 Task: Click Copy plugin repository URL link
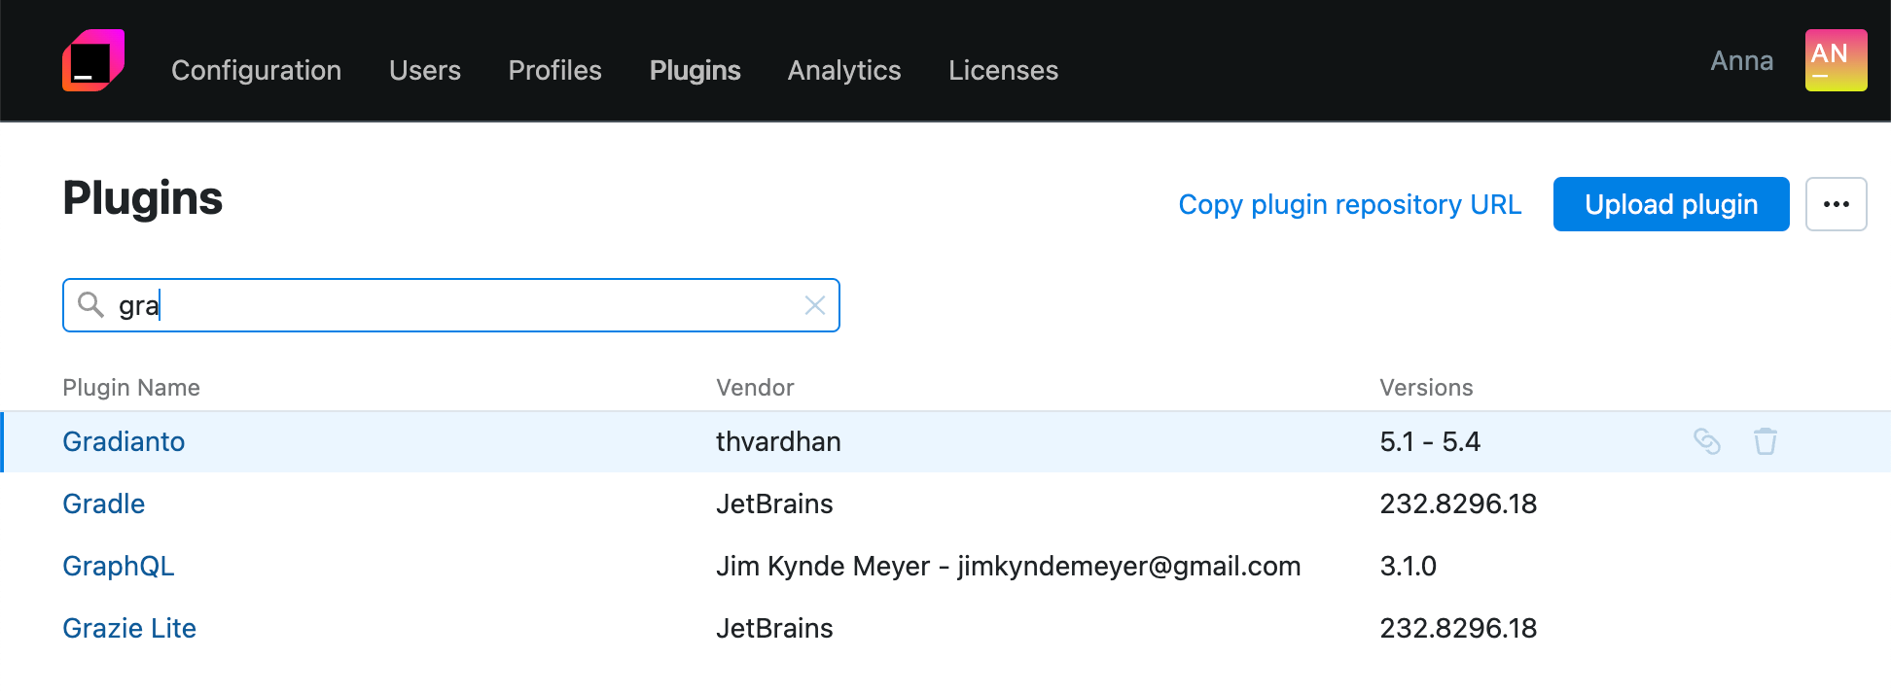(1349, 204)
